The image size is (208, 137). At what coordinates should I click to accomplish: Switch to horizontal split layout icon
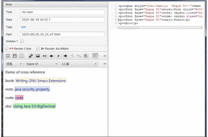click(x=15, y=56)
